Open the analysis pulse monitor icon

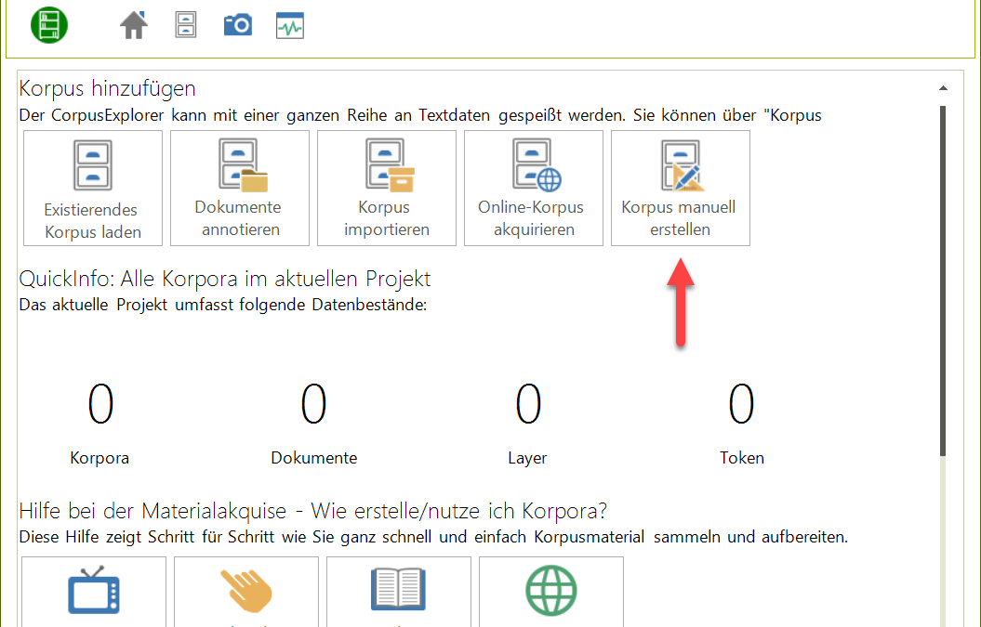point(290,25)
